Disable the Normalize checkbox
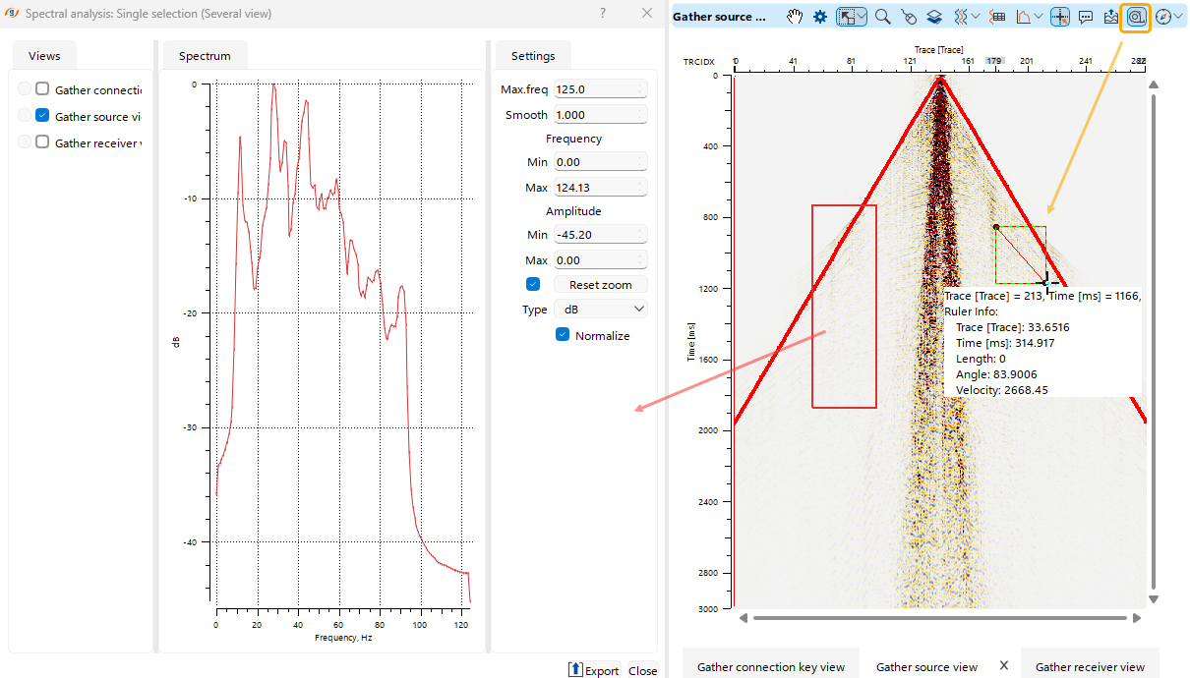 click(563, 335)
